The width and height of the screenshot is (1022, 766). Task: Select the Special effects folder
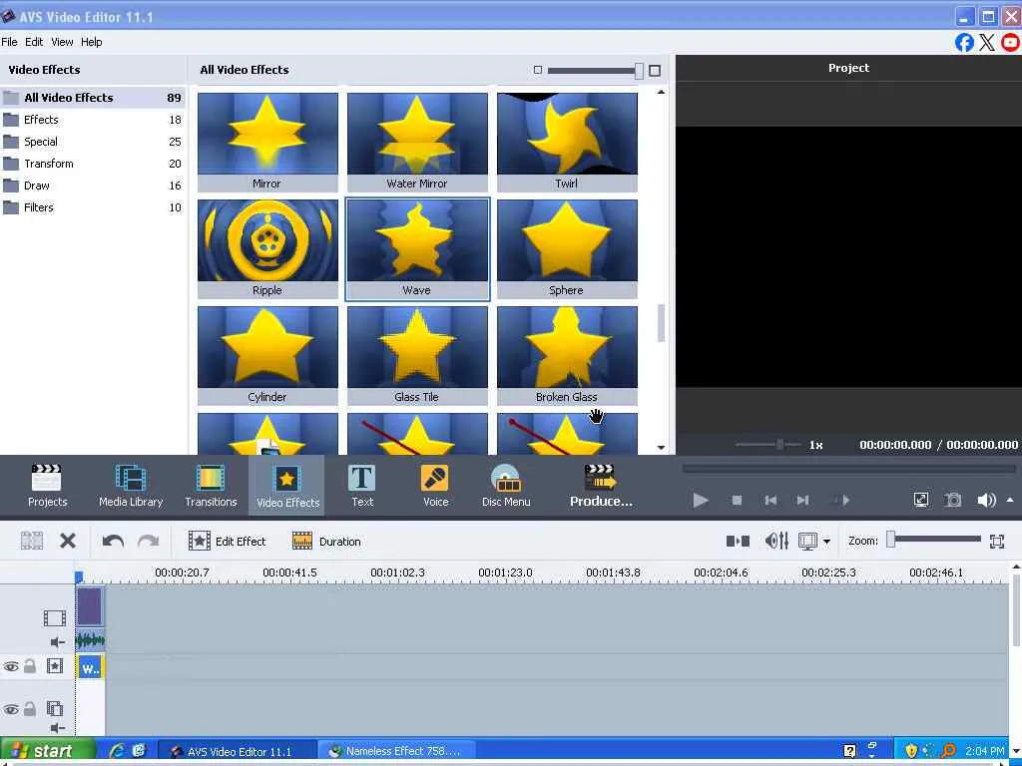(93, 142)
